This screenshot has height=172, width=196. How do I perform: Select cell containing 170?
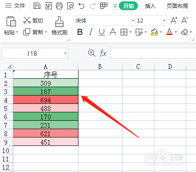pos(46,116)
